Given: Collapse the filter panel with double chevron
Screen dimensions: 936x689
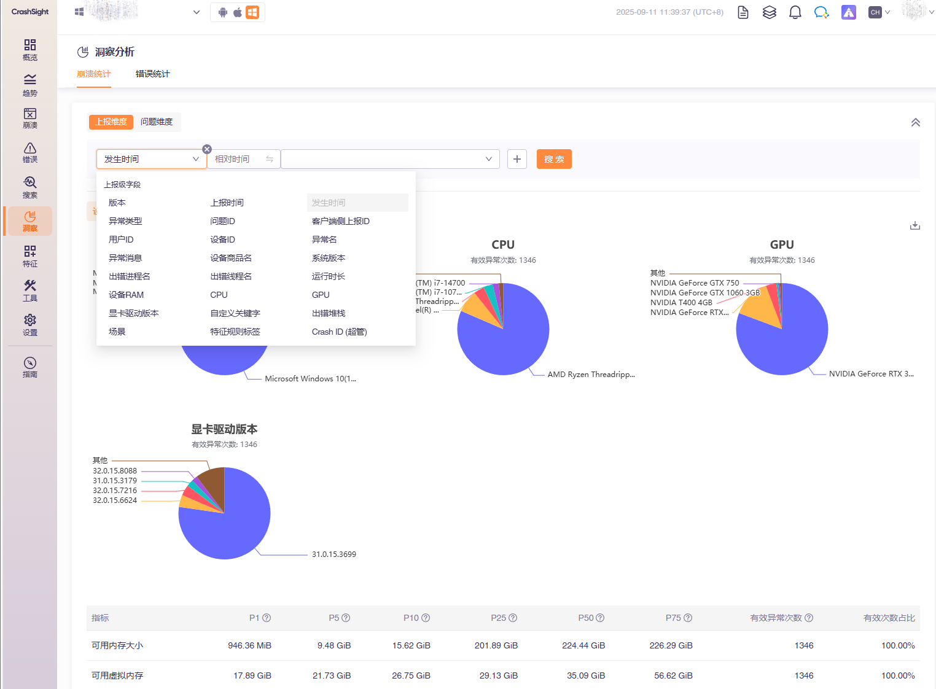Looking at the screenshot, I should pyautogui.click(x=915, y=122).
